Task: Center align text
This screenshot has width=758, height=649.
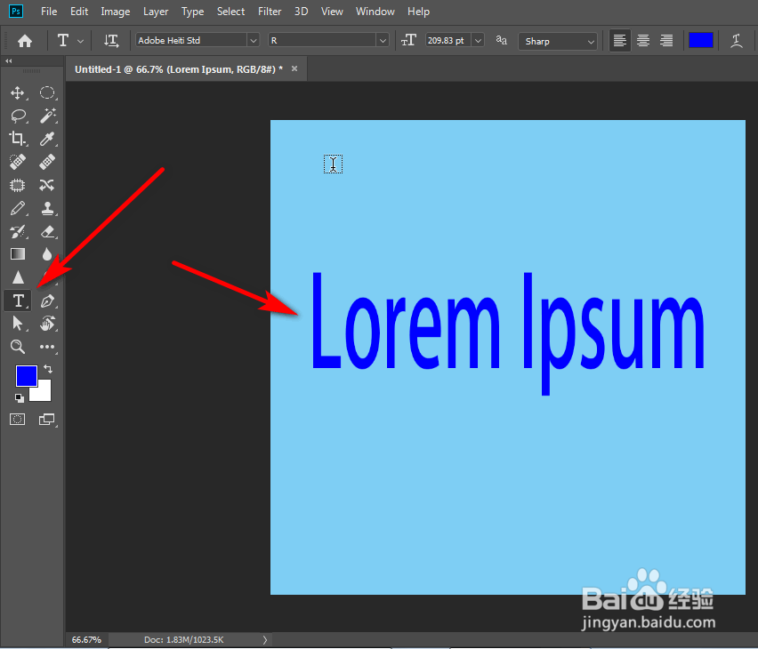Action: pos(643,41)
